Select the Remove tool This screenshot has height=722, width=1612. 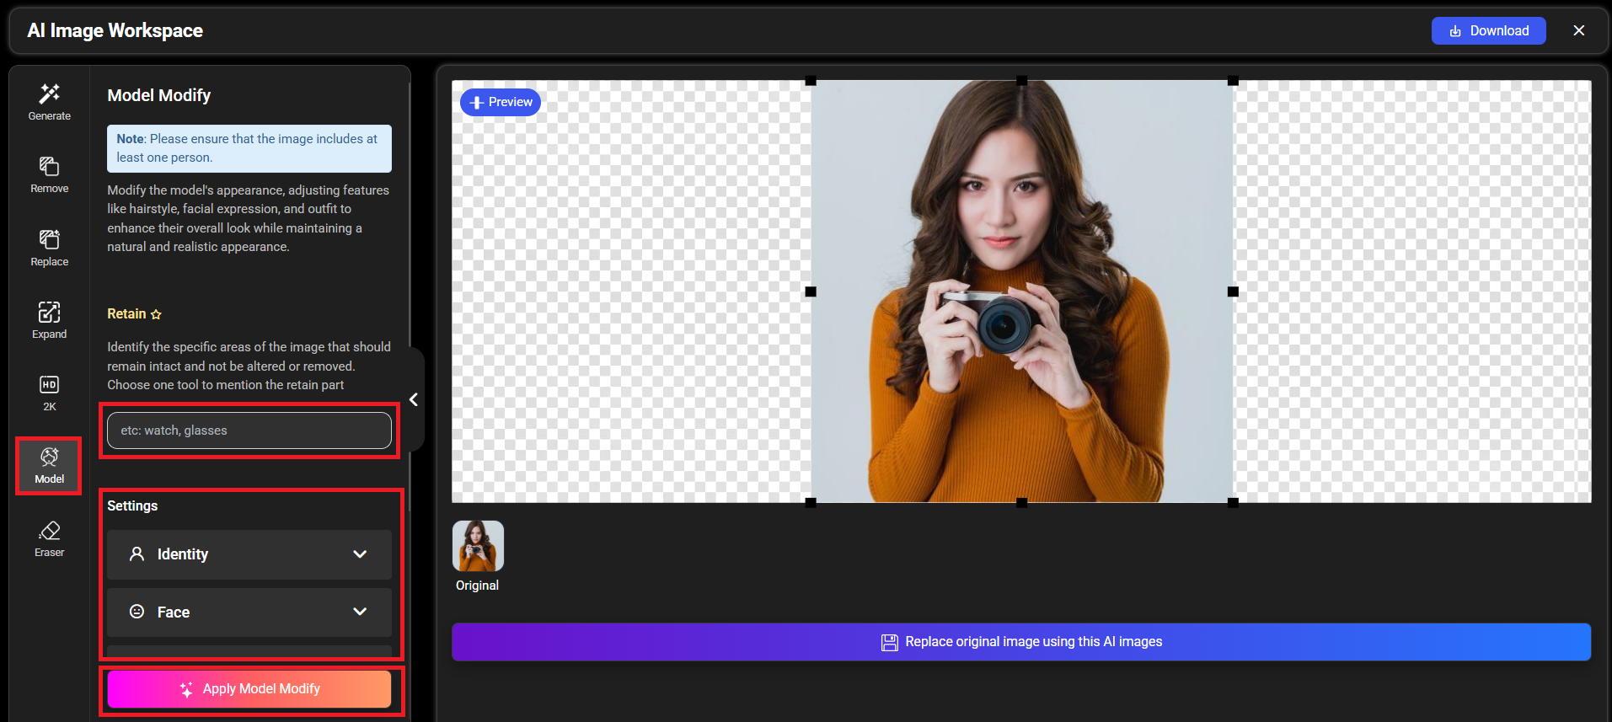tap(49, 174)
